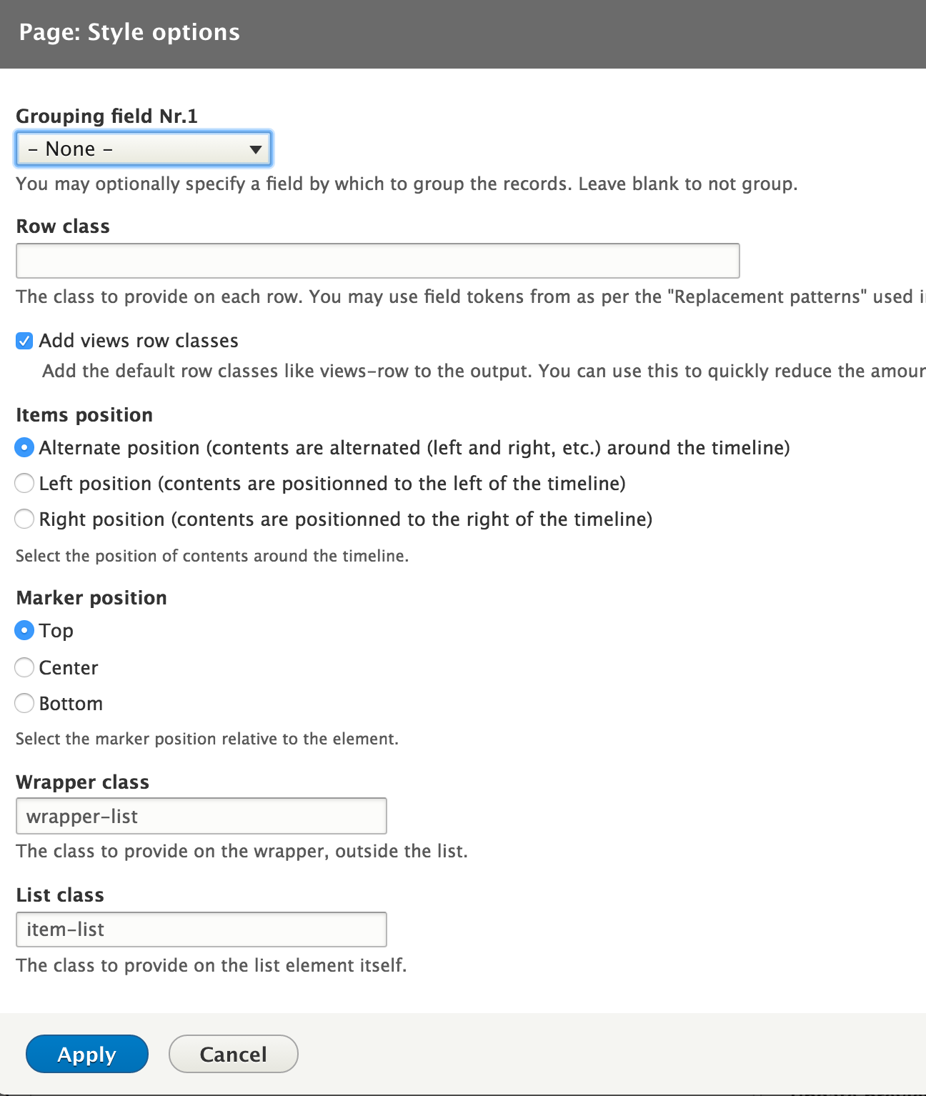Click the "Page: Style options" dialog title
The width and height of the screenshot is (926, 1096).
coord(129,33)
